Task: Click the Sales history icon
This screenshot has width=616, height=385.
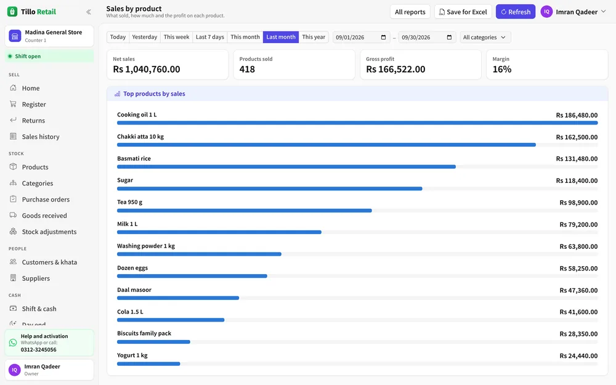Action: 13,136
